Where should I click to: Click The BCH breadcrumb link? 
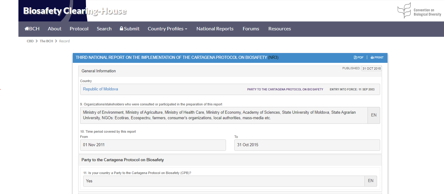point(46,41)
